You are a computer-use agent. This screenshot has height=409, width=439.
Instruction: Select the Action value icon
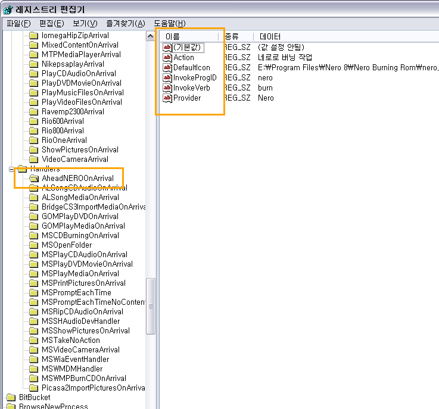167,57
